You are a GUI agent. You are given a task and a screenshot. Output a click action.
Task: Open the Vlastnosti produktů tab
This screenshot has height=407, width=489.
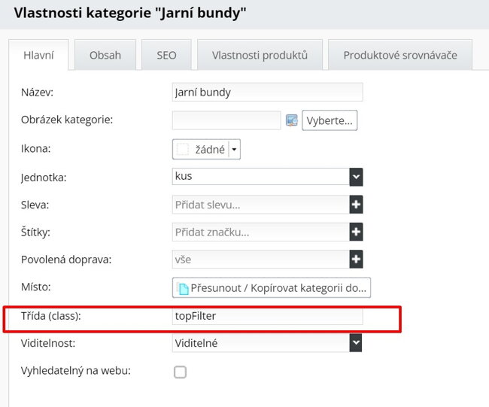click(x=260, y=55)
